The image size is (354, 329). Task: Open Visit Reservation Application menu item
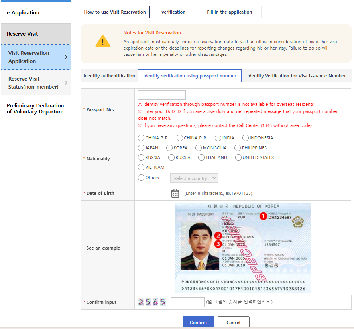36,57
